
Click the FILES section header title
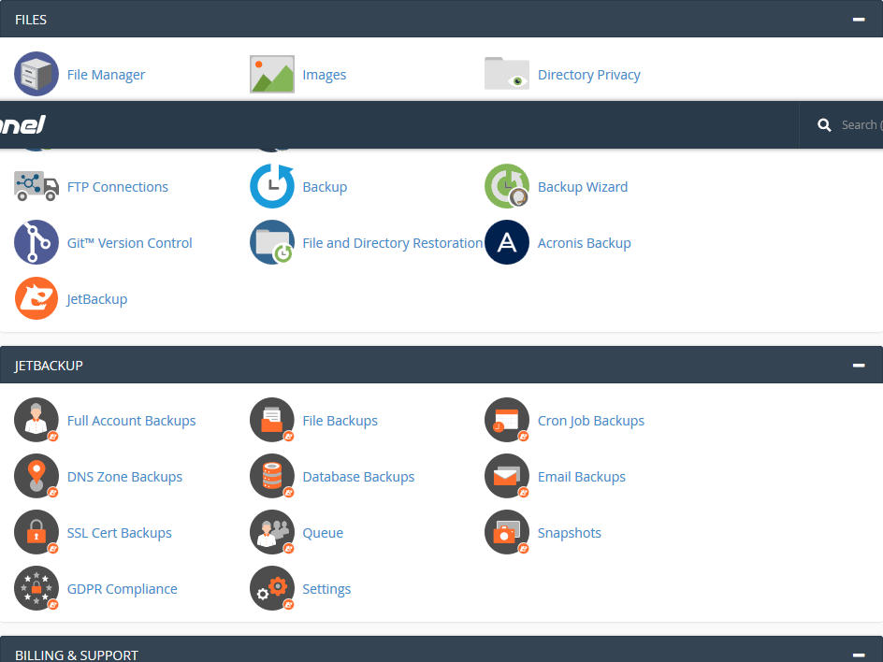click(31, 20)
